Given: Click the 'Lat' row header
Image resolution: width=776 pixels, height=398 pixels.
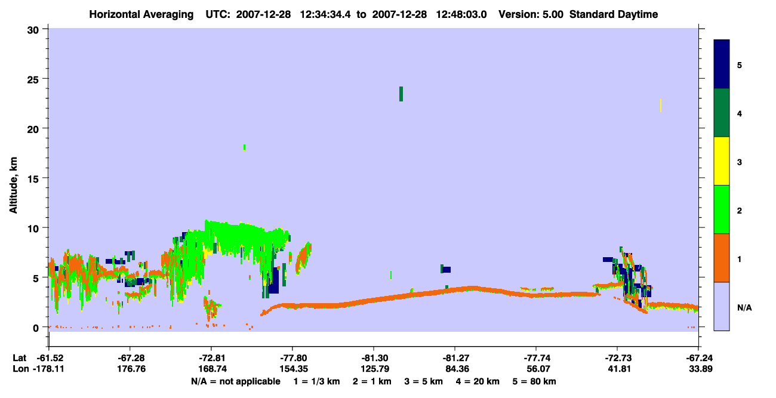Looking at the screenshot, I should 19,357.
